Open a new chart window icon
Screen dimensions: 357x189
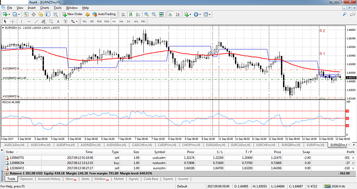pyautogui.click(x=5, y=14)
